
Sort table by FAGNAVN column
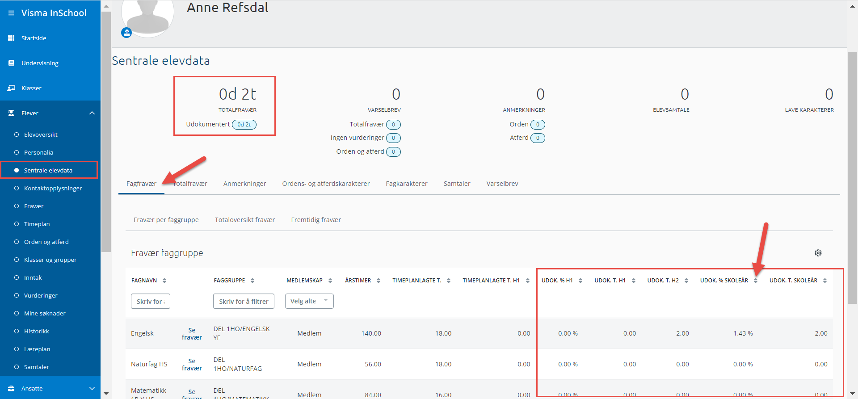coord(164,281)
